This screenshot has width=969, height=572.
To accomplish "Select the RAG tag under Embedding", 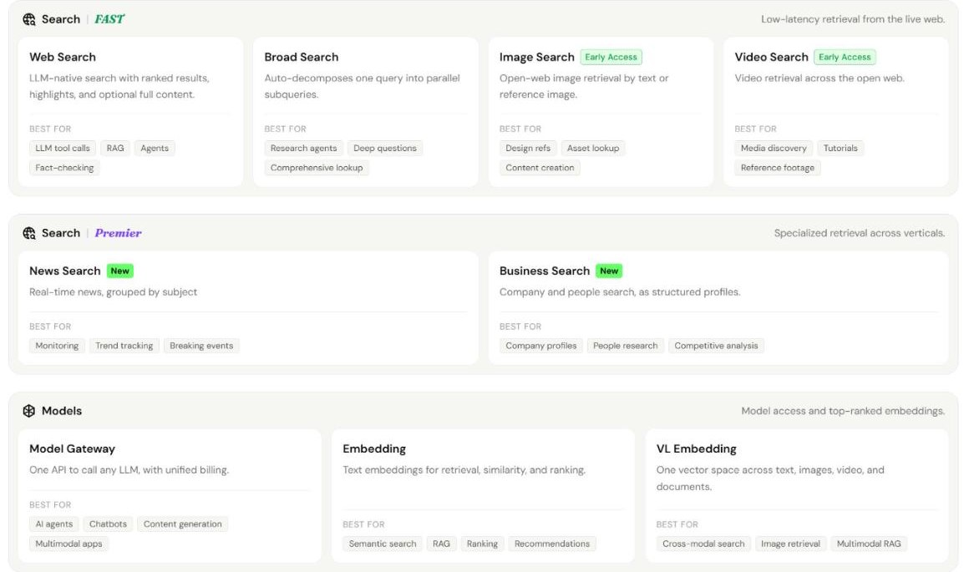I will pyautogui.click(x=441, y=544).
